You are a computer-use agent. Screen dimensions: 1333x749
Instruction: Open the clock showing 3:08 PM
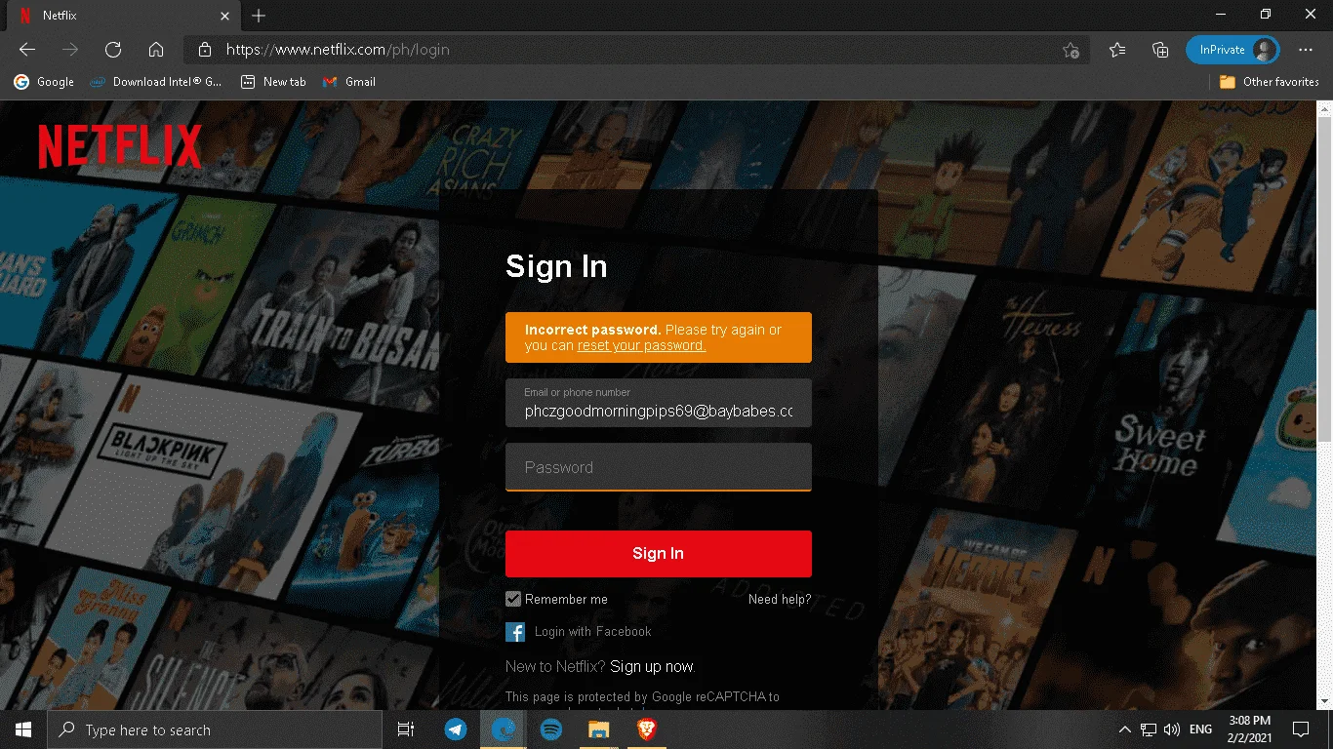coord(1249,729)
